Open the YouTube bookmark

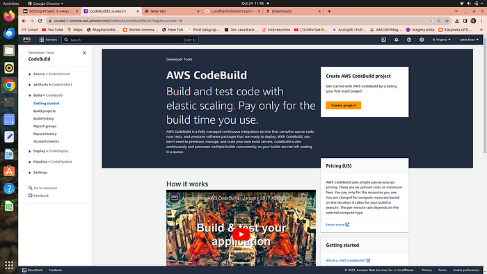pos(52,30)
